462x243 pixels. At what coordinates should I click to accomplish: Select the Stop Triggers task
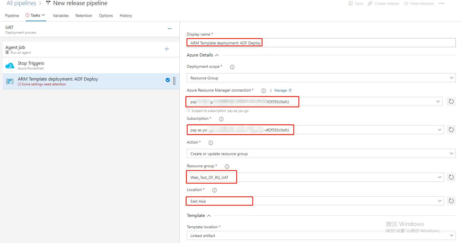[91, 66]
